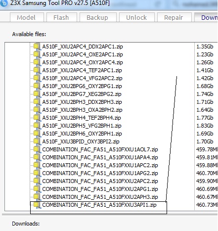
Task: Click the 459.90Mb size value
Action: pos(207,181)
